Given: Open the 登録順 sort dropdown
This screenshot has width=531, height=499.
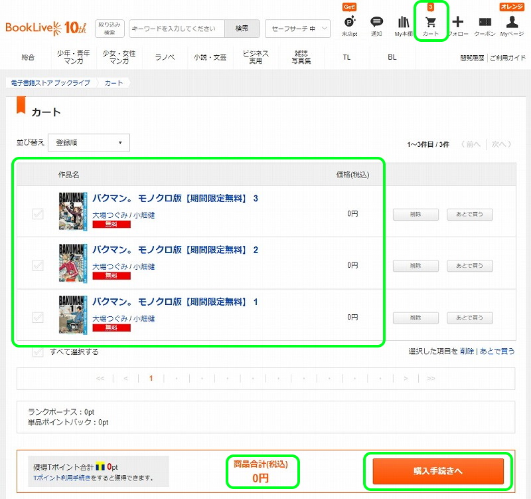Looking at the screenshot, I should 89,143.
